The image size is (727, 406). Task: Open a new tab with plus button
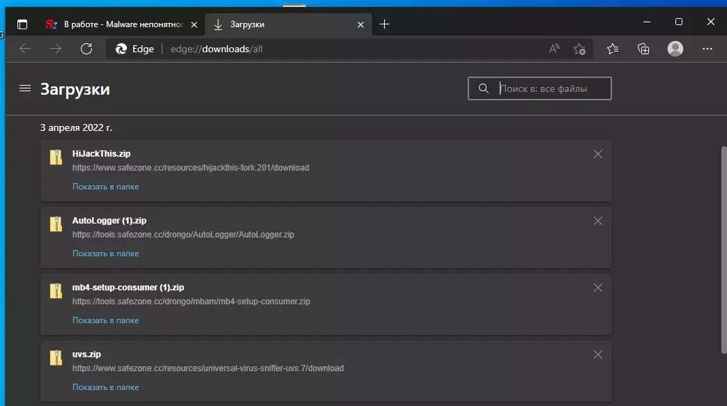[384, 24]
